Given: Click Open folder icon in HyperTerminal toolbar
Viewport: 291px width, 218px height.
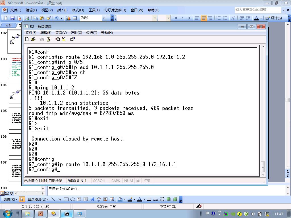Looking at the screenshot, I should (x=33, y=39).
